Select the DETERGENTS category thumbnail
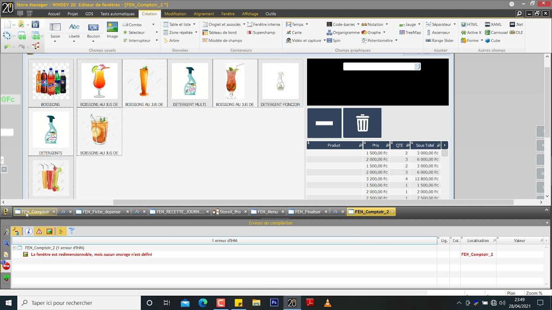The height and width of the screenshot is (310, 552). coord(50,132)
